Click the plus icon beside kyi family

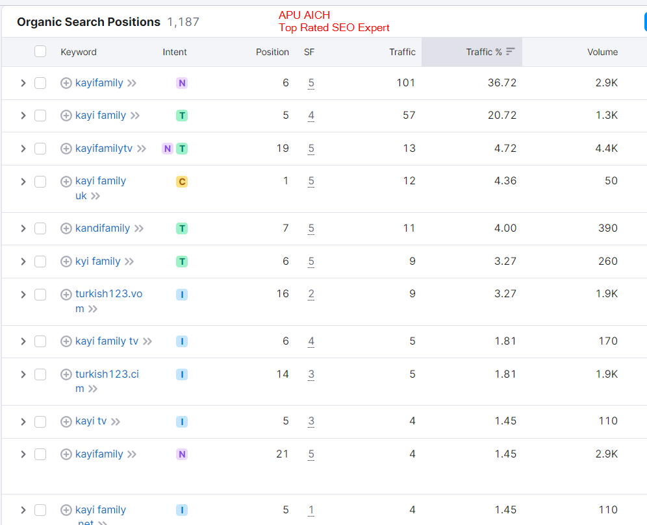coord(66,262)
